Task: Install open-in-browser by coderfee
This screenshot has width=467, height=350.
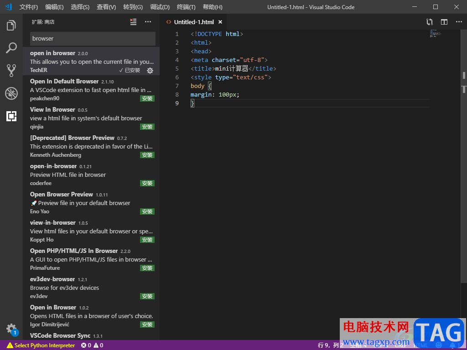Action: point(147,183)
